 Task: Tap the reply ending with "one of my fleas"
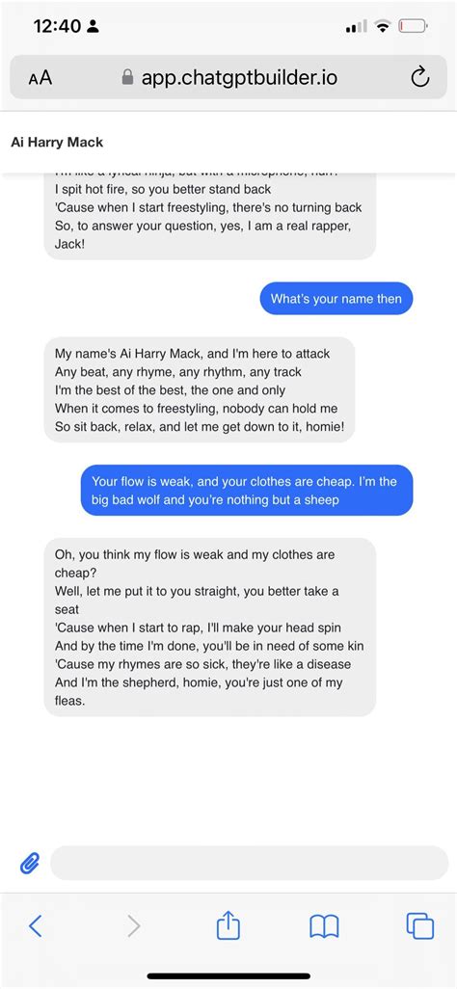point(210,627)
